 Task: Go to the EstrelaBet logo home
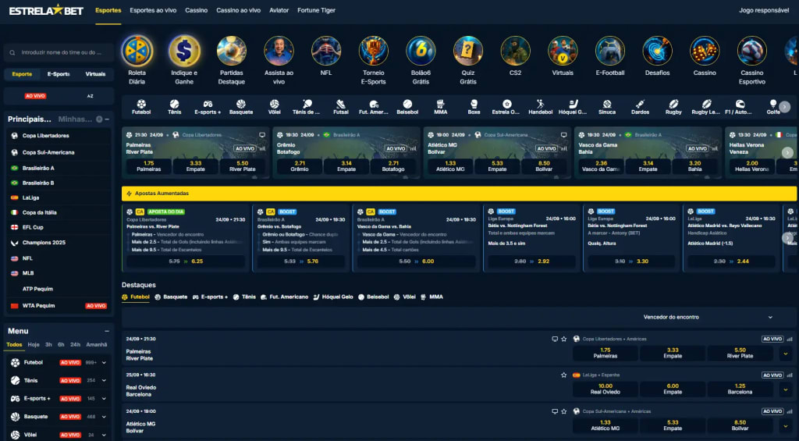point(46,10)
